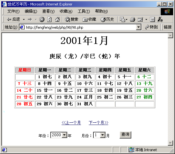The height and width of the screenshot is (154, 175).
Task: Select the cell '14 二十'
Action: 25,90
